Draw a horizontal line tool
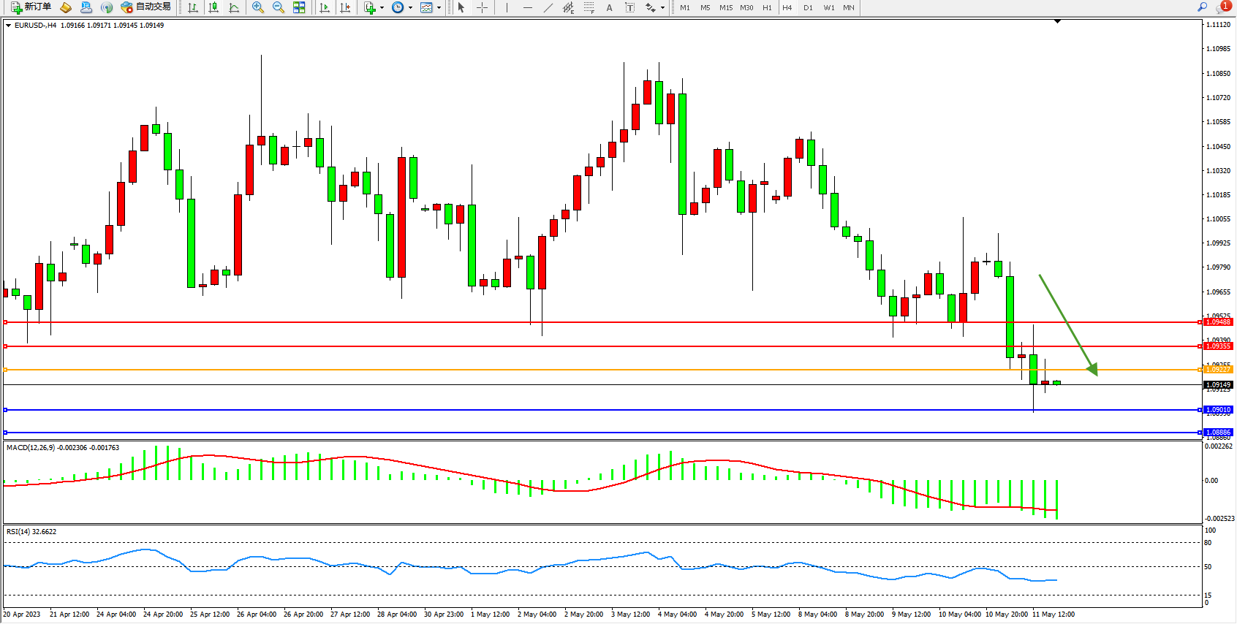Image resolution: width=1237 pixels, height=624 pixels. tap(528, 7)
